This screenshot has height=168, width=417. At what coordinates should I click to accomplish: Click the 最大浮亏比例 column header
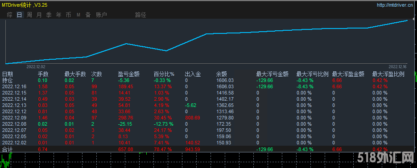(x=313, y=74)
